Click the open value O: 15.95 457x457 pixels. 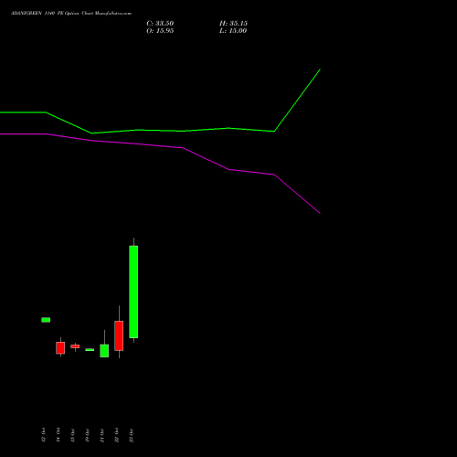coord(160,31)
